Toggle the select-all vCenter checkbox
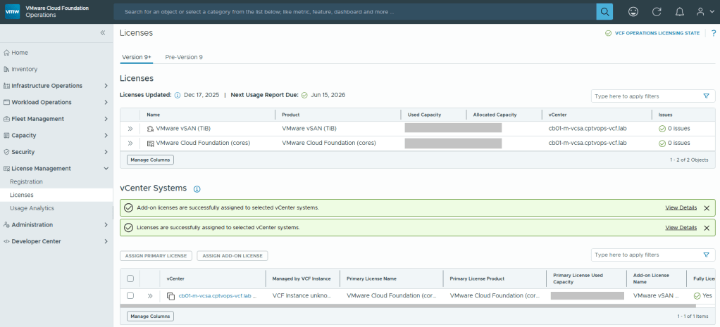Screen dimensions: 720x327 [130, 278]
